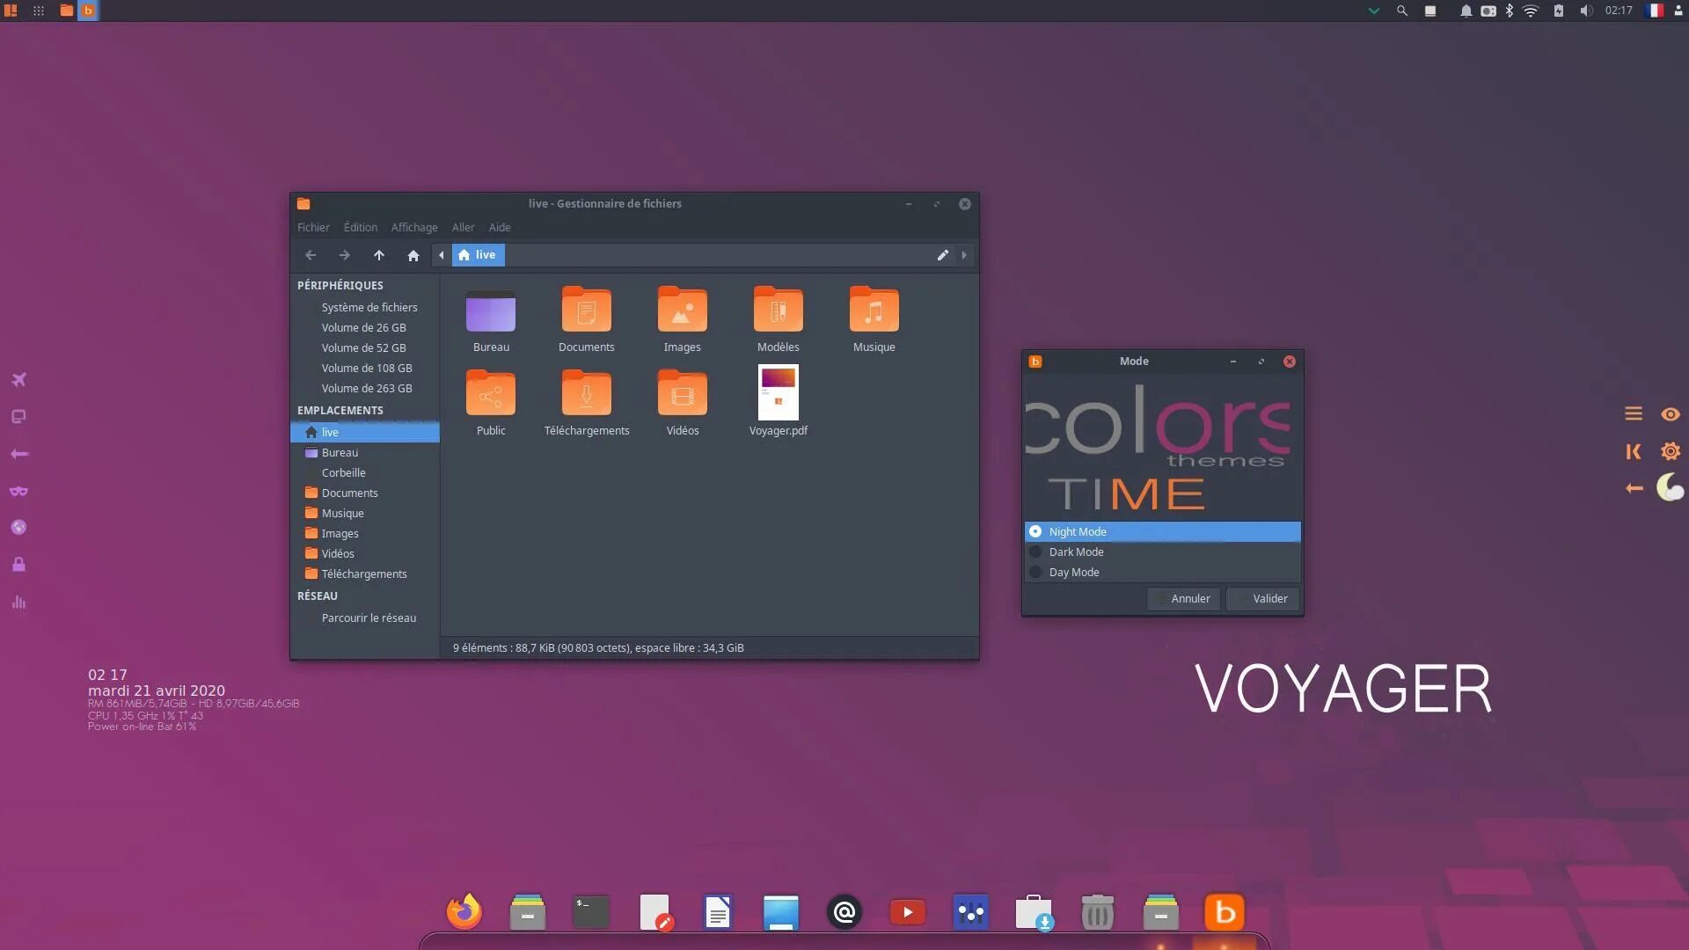1689x950 pixels.
Task: Click the moon night-mode desktop icon
Action: coord(1670,487)
